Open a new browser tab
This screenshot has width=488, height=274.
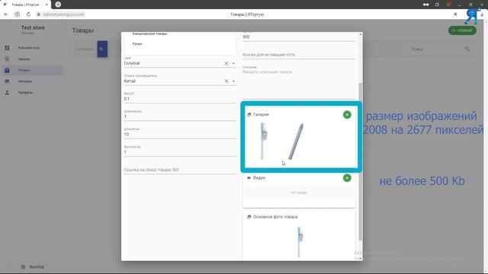pyautogui.click(x=58, y=5)
